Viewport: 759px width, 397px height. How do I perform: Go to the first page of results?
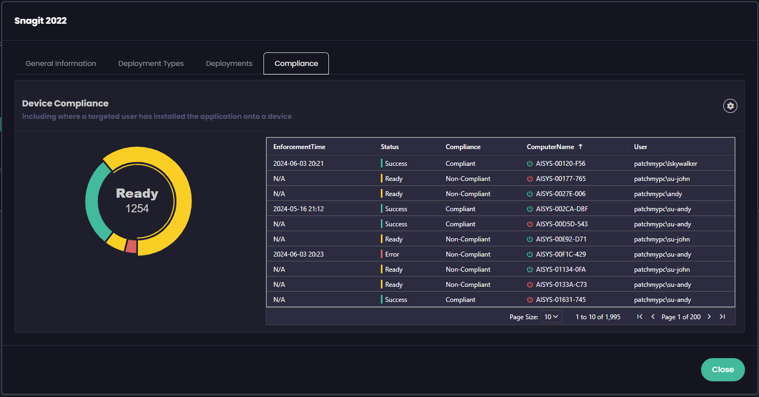(x=640, y=317)
